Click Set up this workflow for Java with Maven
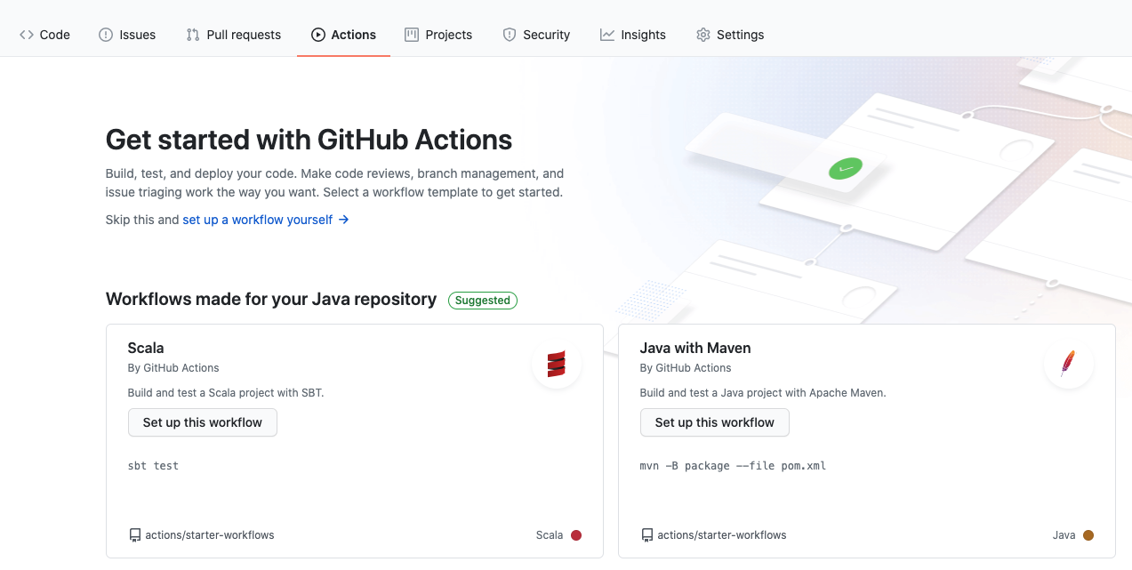The height and width of the screenshot is (570, 1132). (714, 422)
